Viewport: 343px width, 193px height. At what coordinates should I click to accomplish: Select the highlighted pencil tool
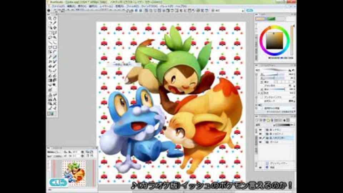[55, 57]
